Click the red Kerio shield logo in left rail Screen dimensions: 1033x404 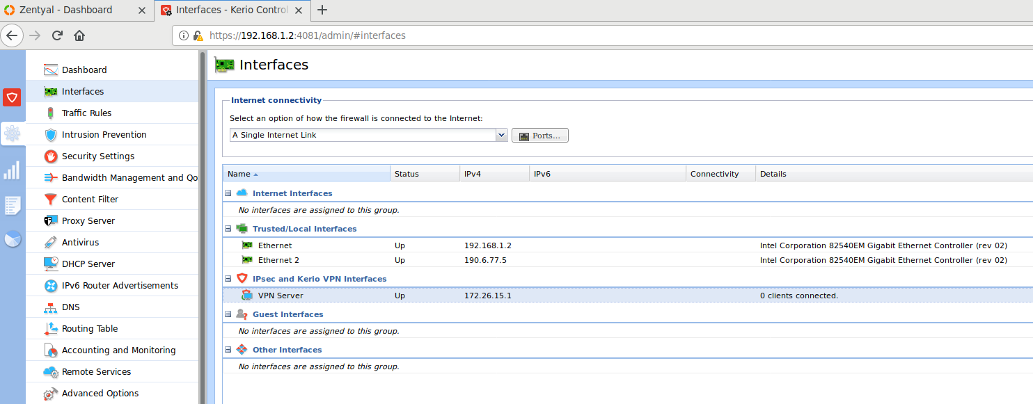(12, 97)
